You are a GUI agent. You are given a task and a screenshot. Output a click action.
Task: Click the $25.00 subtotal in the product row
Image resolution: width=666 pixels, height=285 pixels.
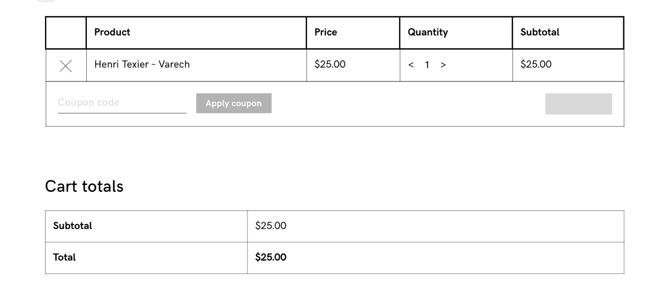coord(536,64)
